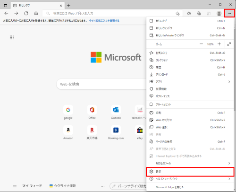
Task: Open the apps grid launcher icon
Action: 12,37
